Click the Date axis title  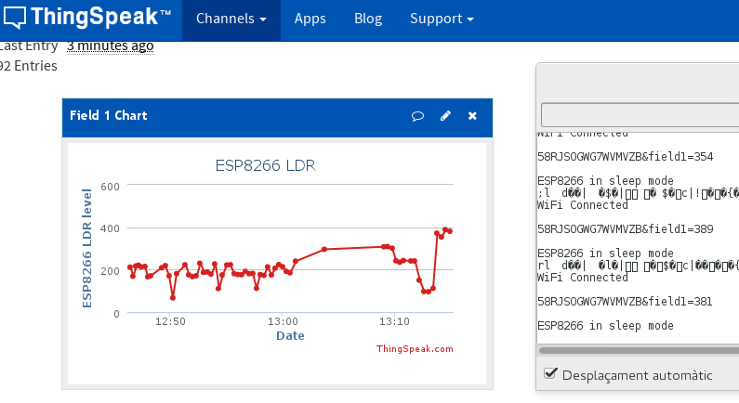coord(290,335)
